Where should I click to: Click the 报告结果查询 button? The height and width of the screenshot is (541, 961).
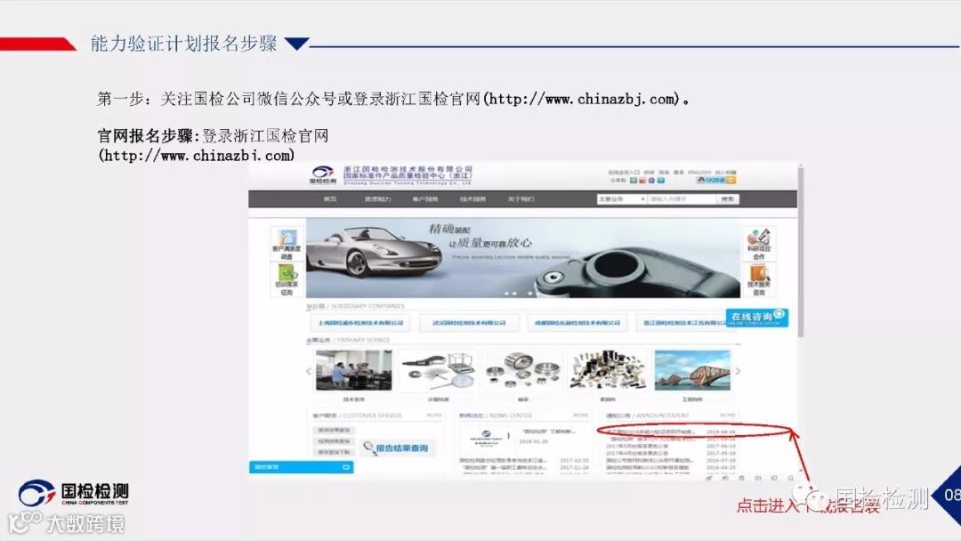click(x=399, y=448)
